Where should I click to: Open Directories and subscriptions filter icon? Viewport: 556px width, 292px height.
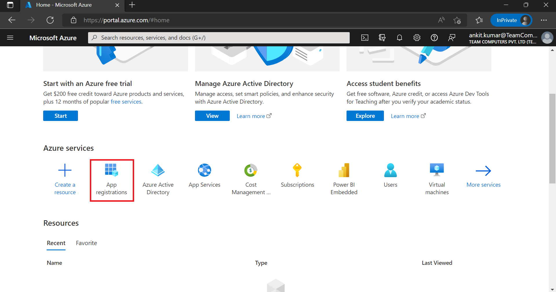(382, 38)
